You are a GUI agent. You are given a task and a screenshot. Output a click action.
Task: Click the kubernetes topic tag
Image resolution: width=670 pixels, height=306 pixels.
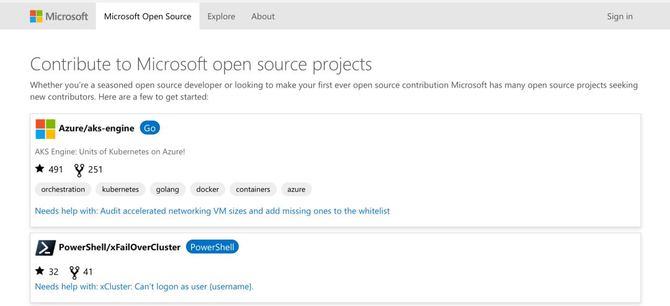coord(121,189)
